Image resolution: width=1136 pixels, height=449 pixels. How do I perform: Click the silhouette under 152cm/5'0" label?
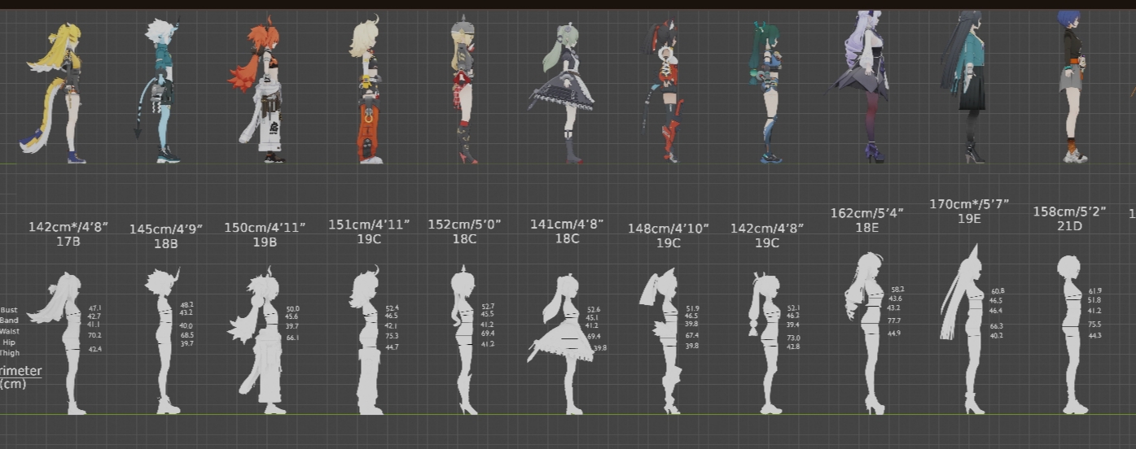[464, 339]
